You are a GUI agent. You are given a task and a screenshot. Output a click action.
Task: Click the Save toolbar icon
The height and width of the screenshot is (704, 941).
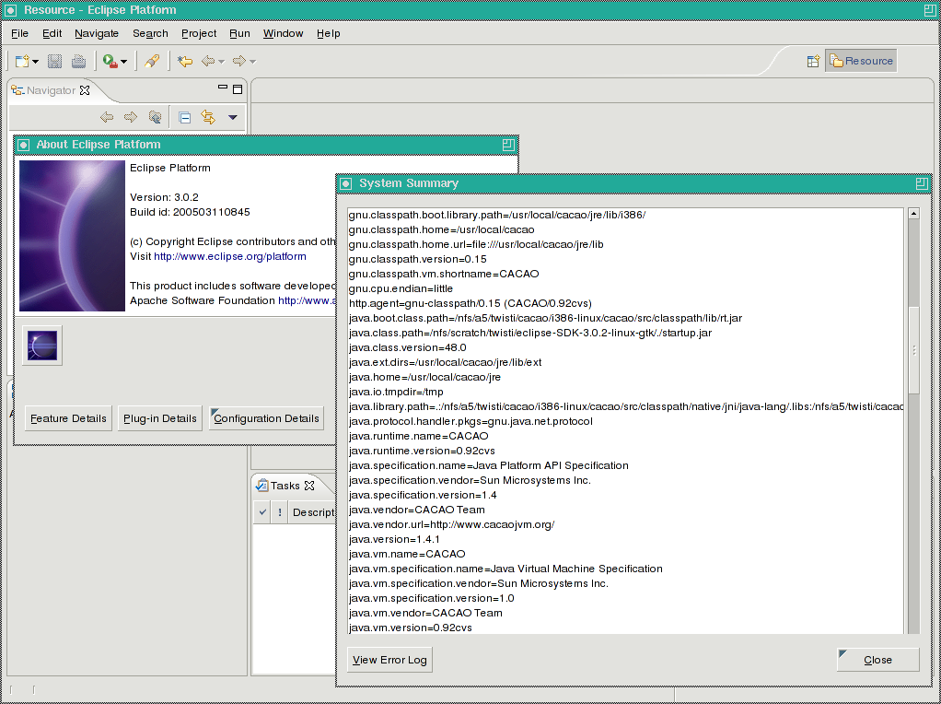coord(54,61)
